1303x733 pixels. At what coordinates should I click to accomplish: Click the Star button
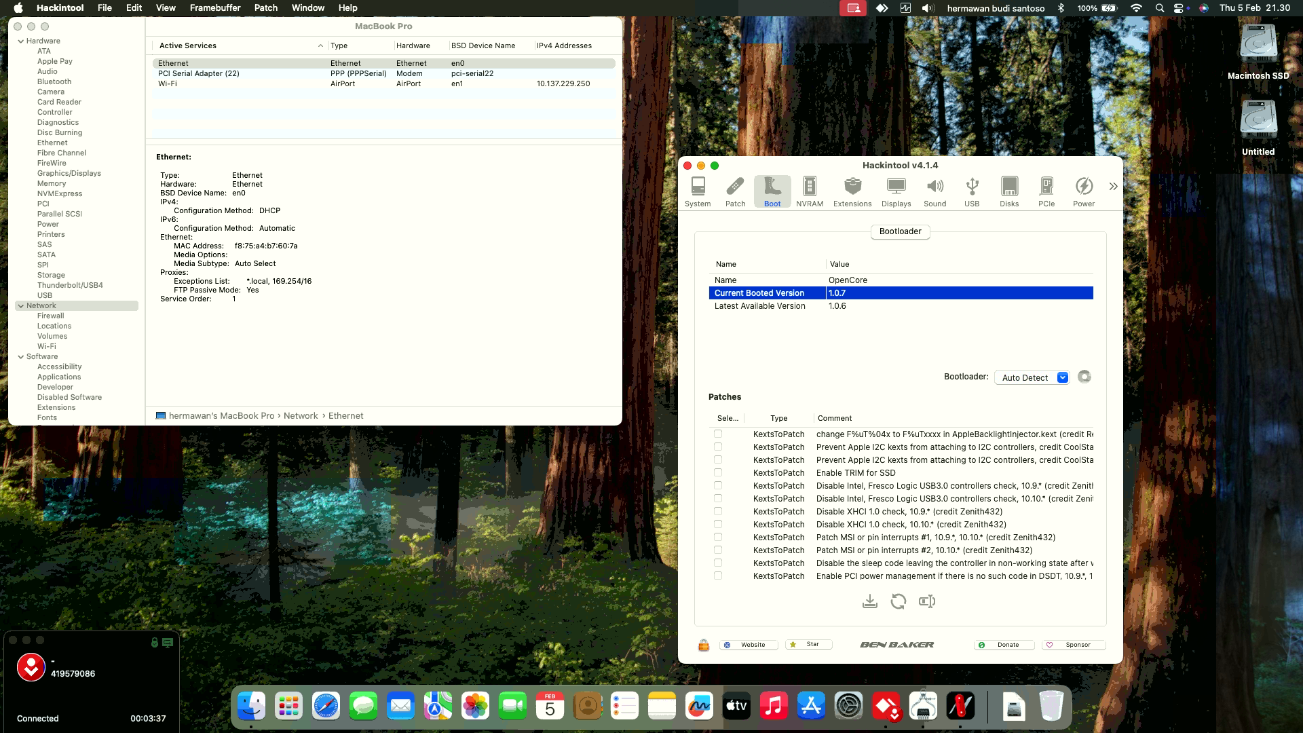(x=808, y=644)
